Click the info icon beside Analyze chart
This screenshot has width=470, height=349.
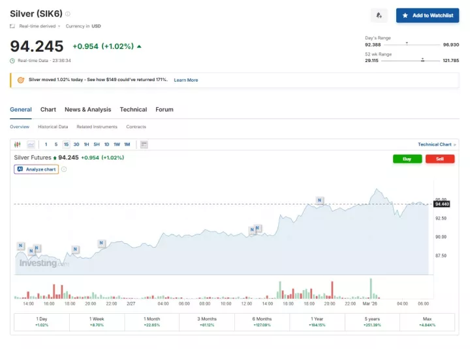(64, 169)
